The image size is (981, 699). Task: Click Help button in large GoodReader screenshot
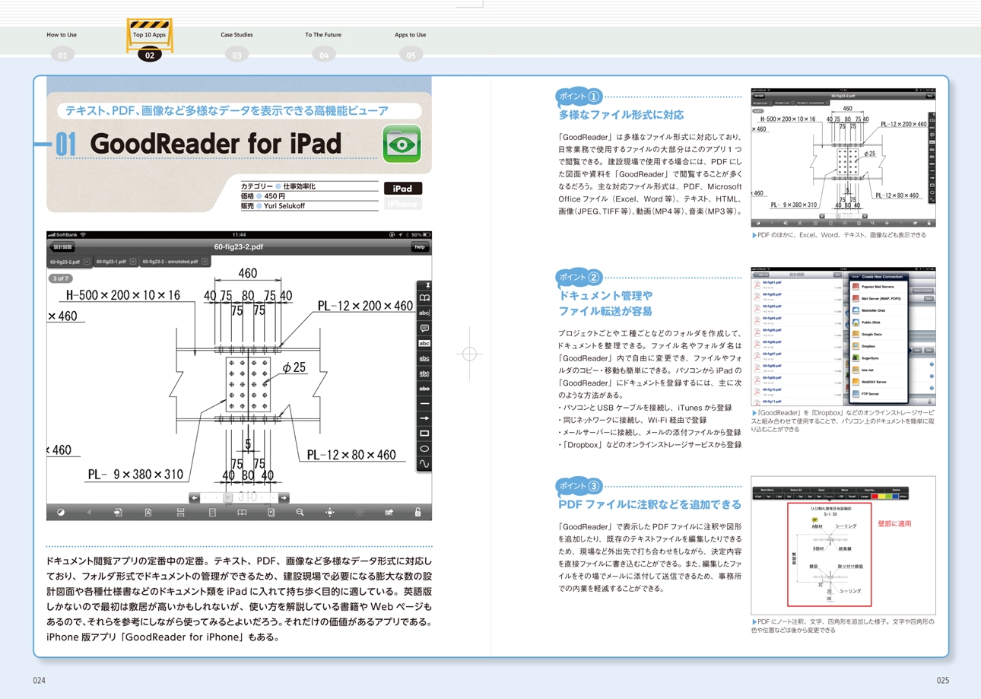(x=419, y=247)
